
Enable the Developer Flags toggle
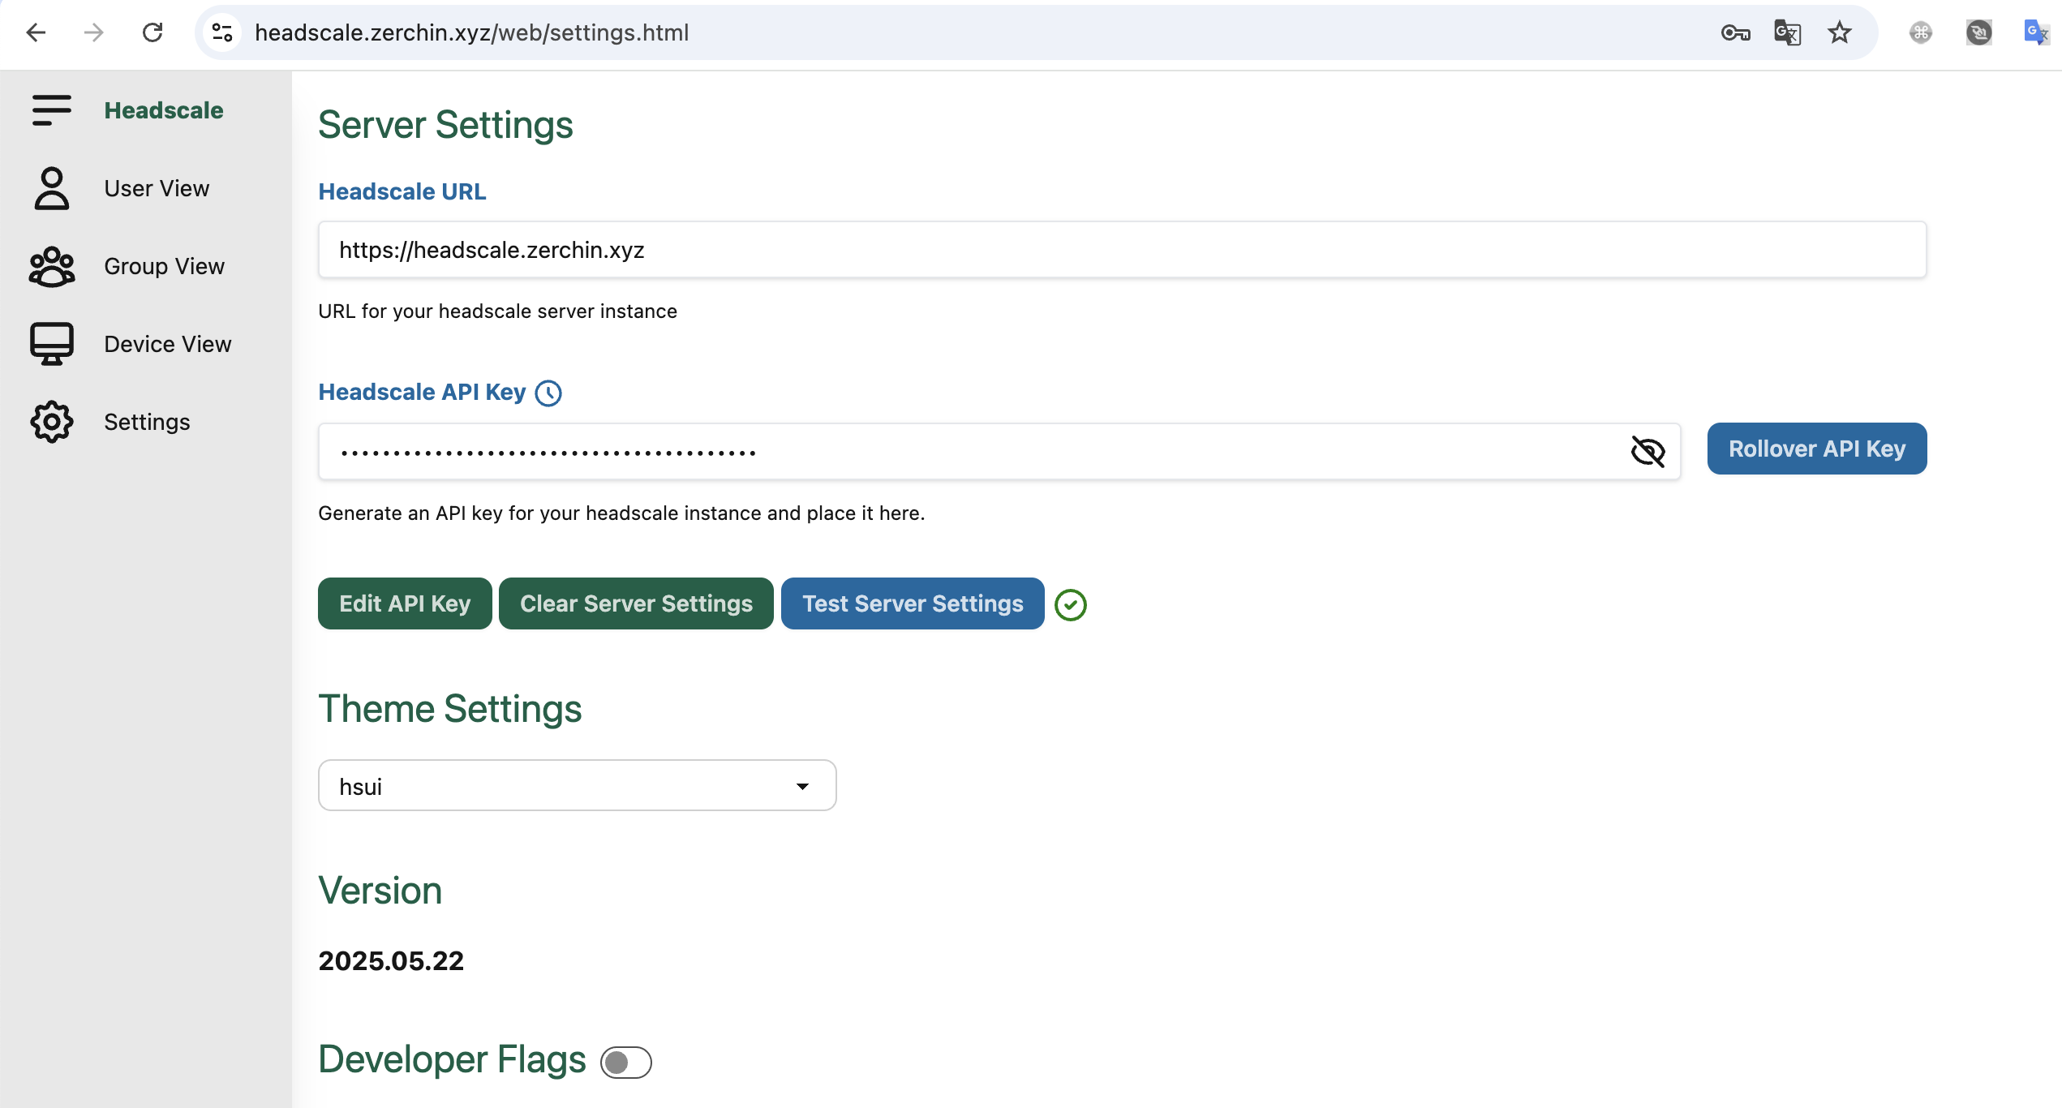click(626, 1063)
